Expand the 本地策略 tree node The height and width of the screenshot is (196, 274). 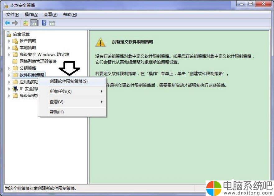(9, 48)
